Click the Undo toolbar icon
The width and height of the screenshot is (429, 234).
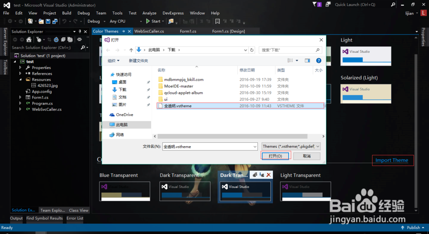pos(64,21)
